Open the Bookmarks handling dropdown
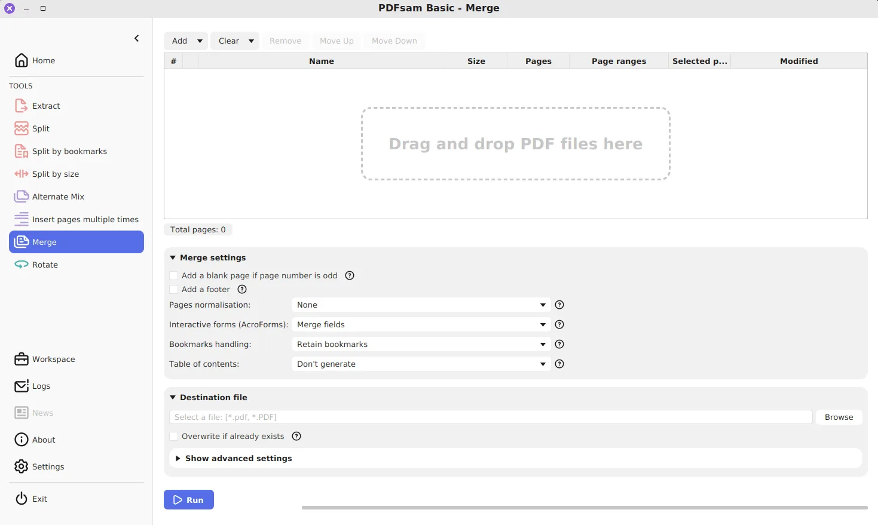Viewport: 878px width, 525px height. coord(421,344)
